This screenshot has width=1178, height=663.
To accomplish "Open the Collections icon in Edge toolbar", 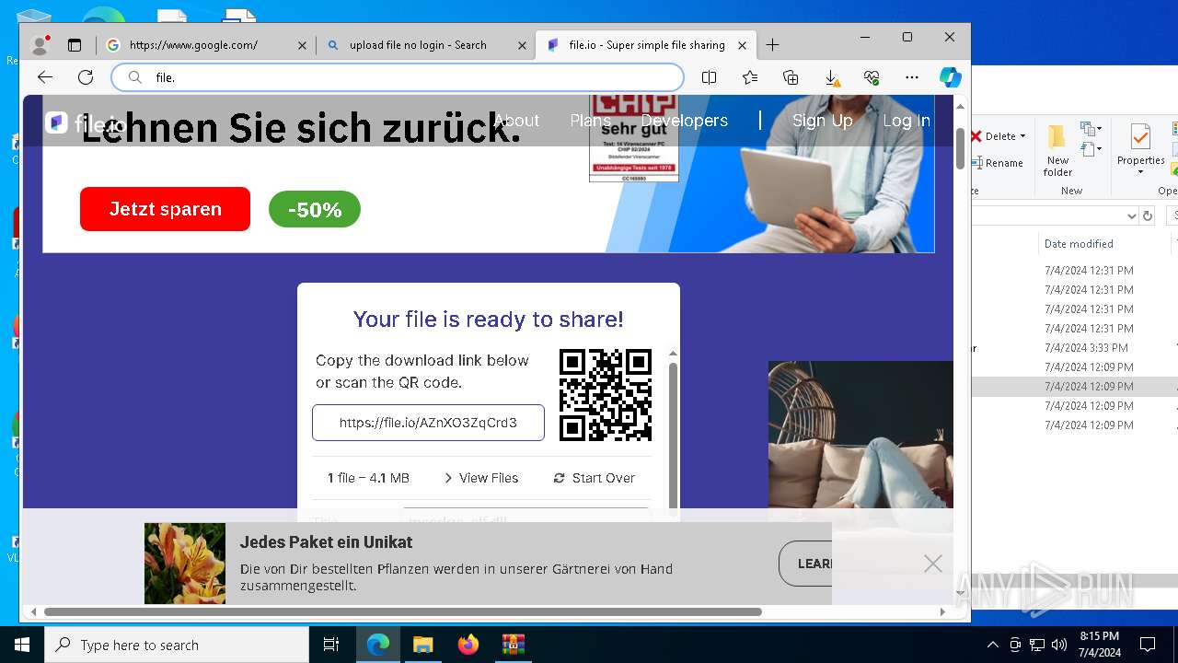I will click(x=791, y=77).
